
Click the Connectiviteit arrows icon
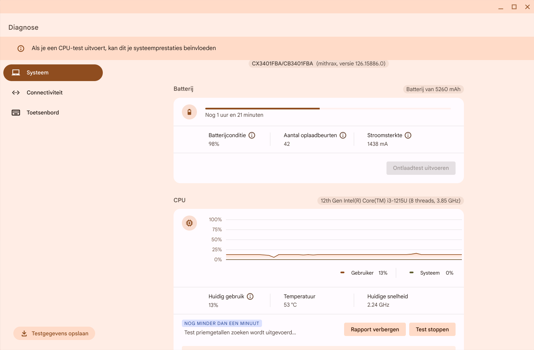pos(16,92)
